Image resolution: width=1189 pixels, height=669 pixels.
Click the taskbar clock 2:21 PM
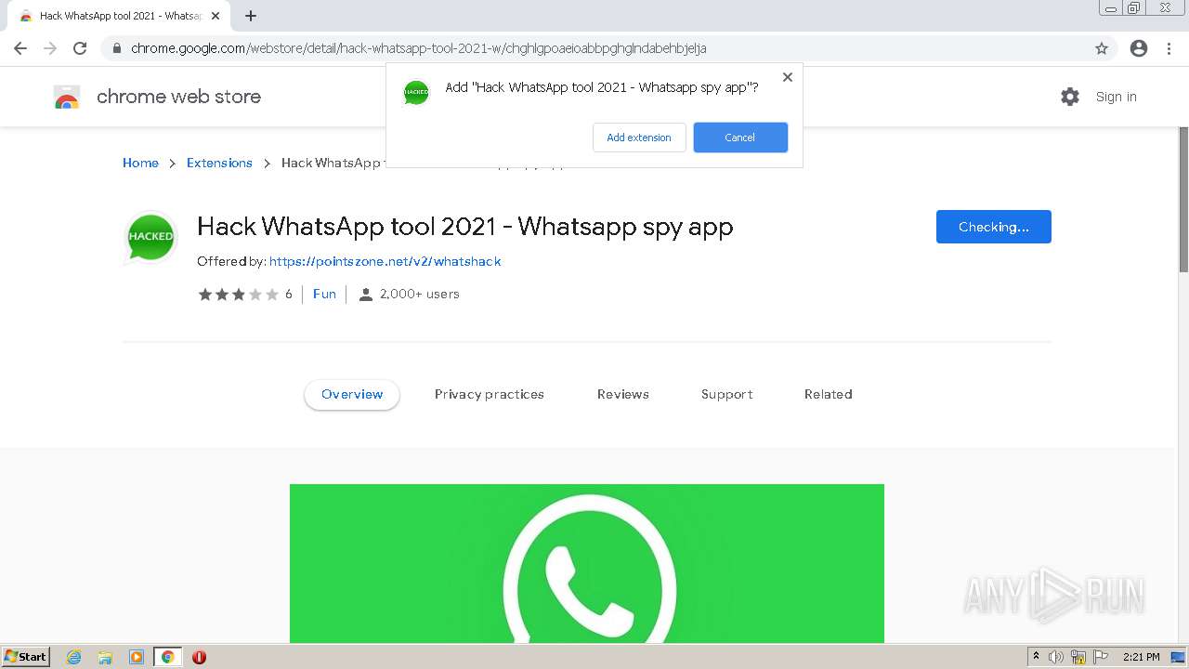point(1142,657)
